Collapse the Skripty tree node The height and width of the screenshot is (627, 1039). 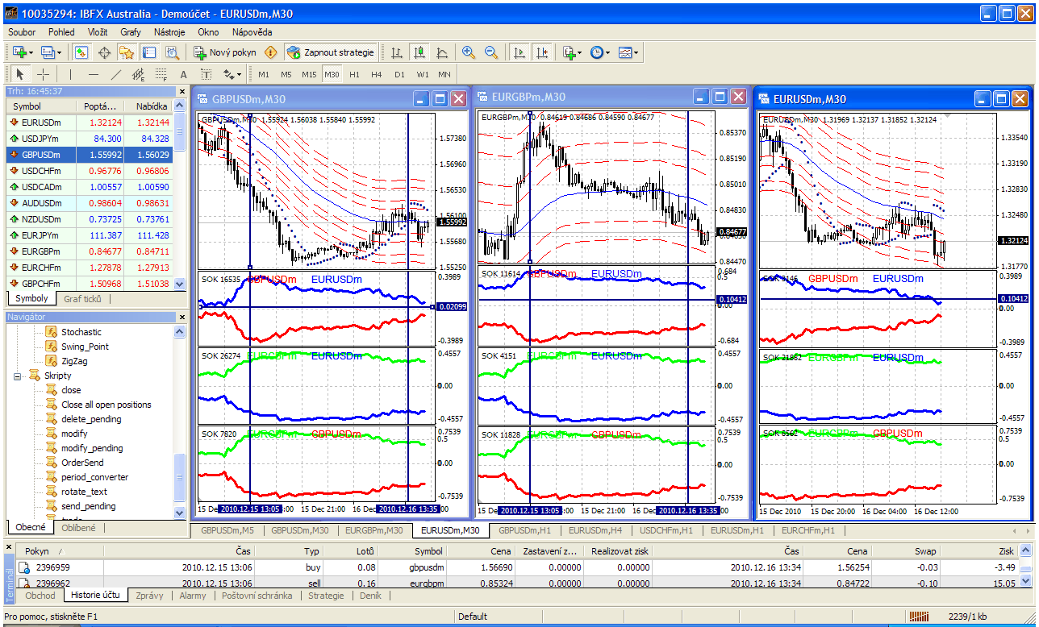tap(18, 376)
